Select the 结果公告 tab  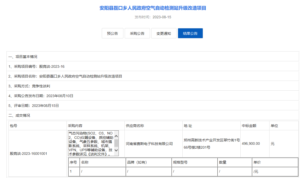tap(190, 33)
